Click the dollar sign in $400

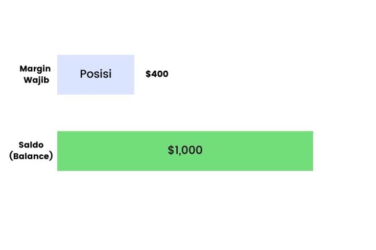click(148, 74)
